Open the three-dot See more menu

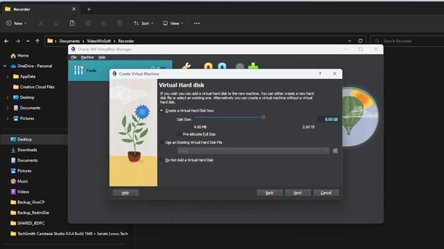(x=197, y=23)
